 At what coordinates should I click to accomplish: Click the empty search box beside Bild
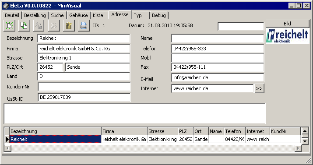click(x=241, y=27)
